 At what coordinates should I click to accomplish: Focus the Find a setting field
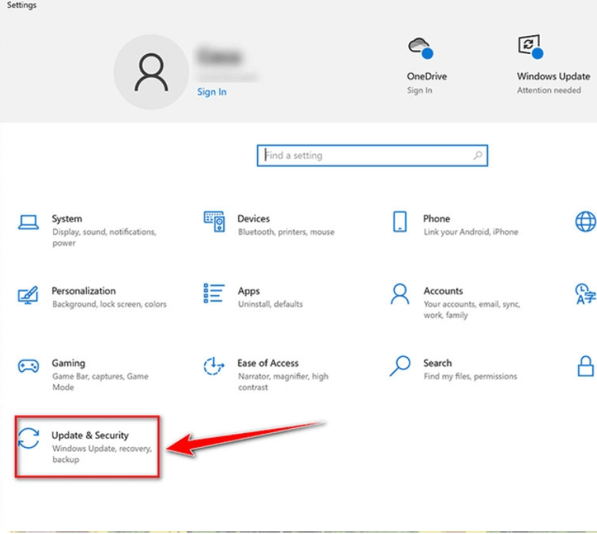point(372,155)
